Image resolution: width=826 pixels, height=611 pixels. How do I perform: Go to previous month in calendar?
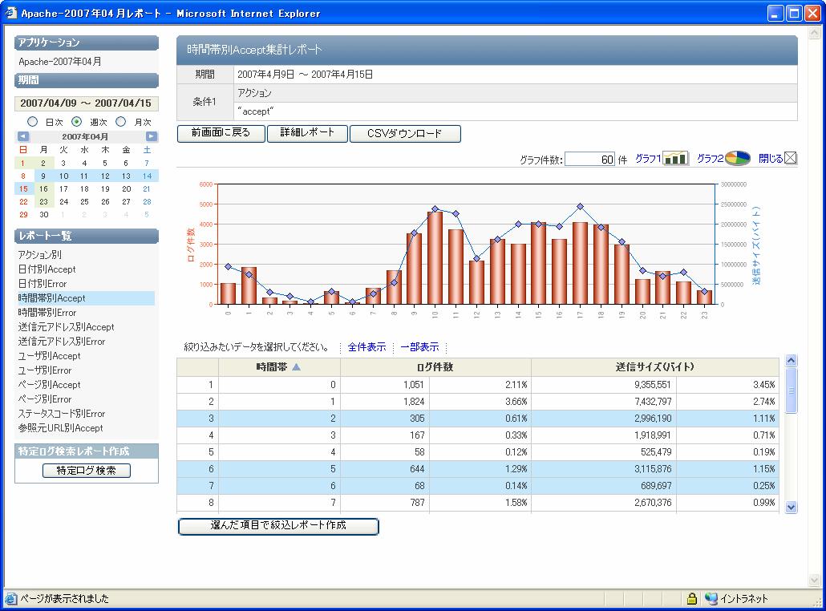[x=23, y=136]
